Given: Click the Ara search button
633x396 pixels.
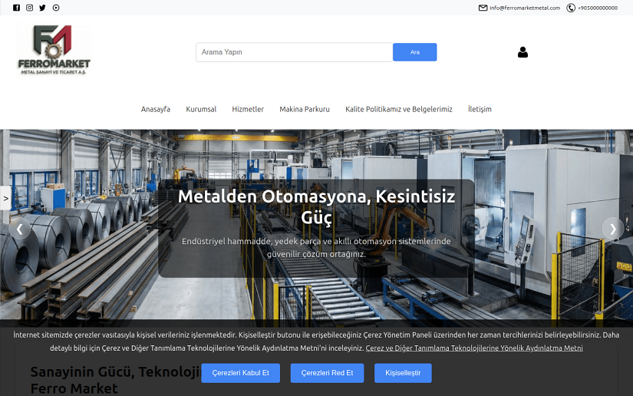Looking at the screenshot, I should point(414,52).
